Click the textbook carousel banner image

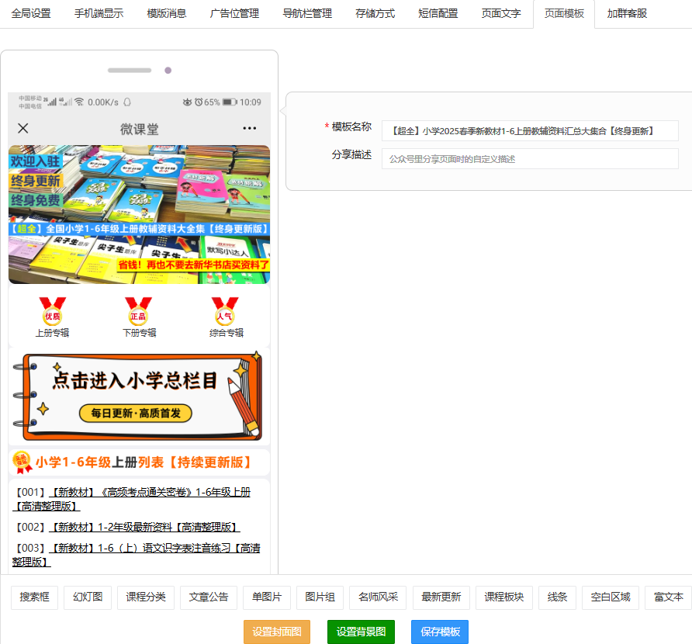tap(139, 214)
